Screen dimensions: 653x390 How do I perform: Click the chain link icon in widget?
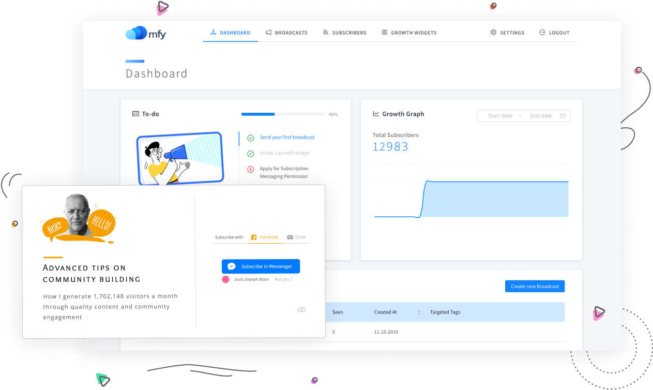[x=301, y=309]
